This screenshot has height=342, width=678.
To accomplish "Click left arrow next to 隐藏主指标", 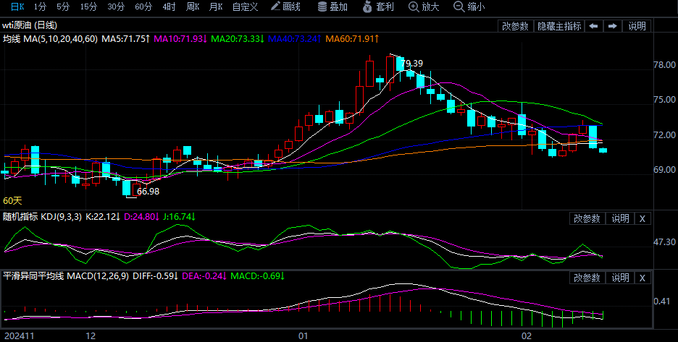I will [593, 26].
